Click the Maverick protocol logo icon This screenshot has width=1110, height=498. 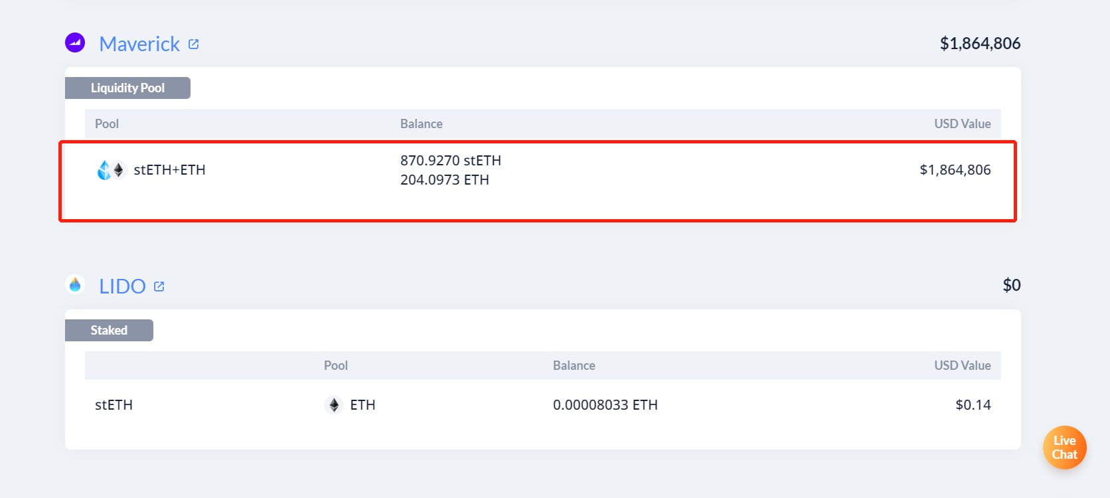75,43
